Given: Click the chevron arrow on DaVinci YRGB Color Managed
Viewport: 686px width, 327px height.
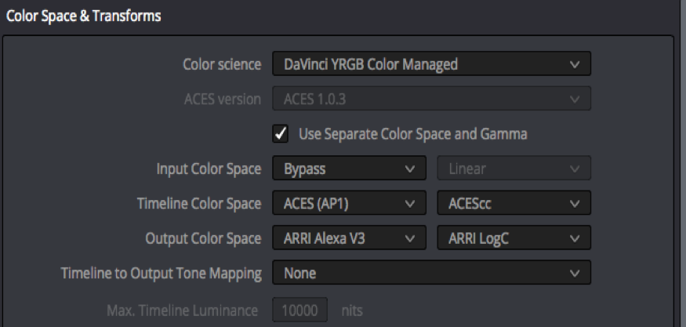Looking at the screenshot, I should [575, 64].
